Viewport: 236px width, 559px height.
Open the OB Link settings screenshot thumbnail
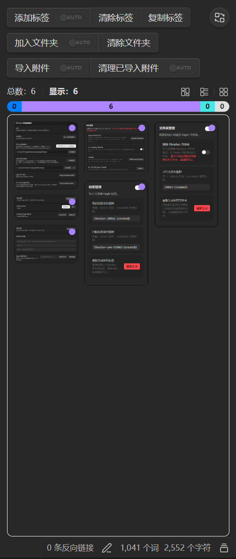tap(45, 156)
